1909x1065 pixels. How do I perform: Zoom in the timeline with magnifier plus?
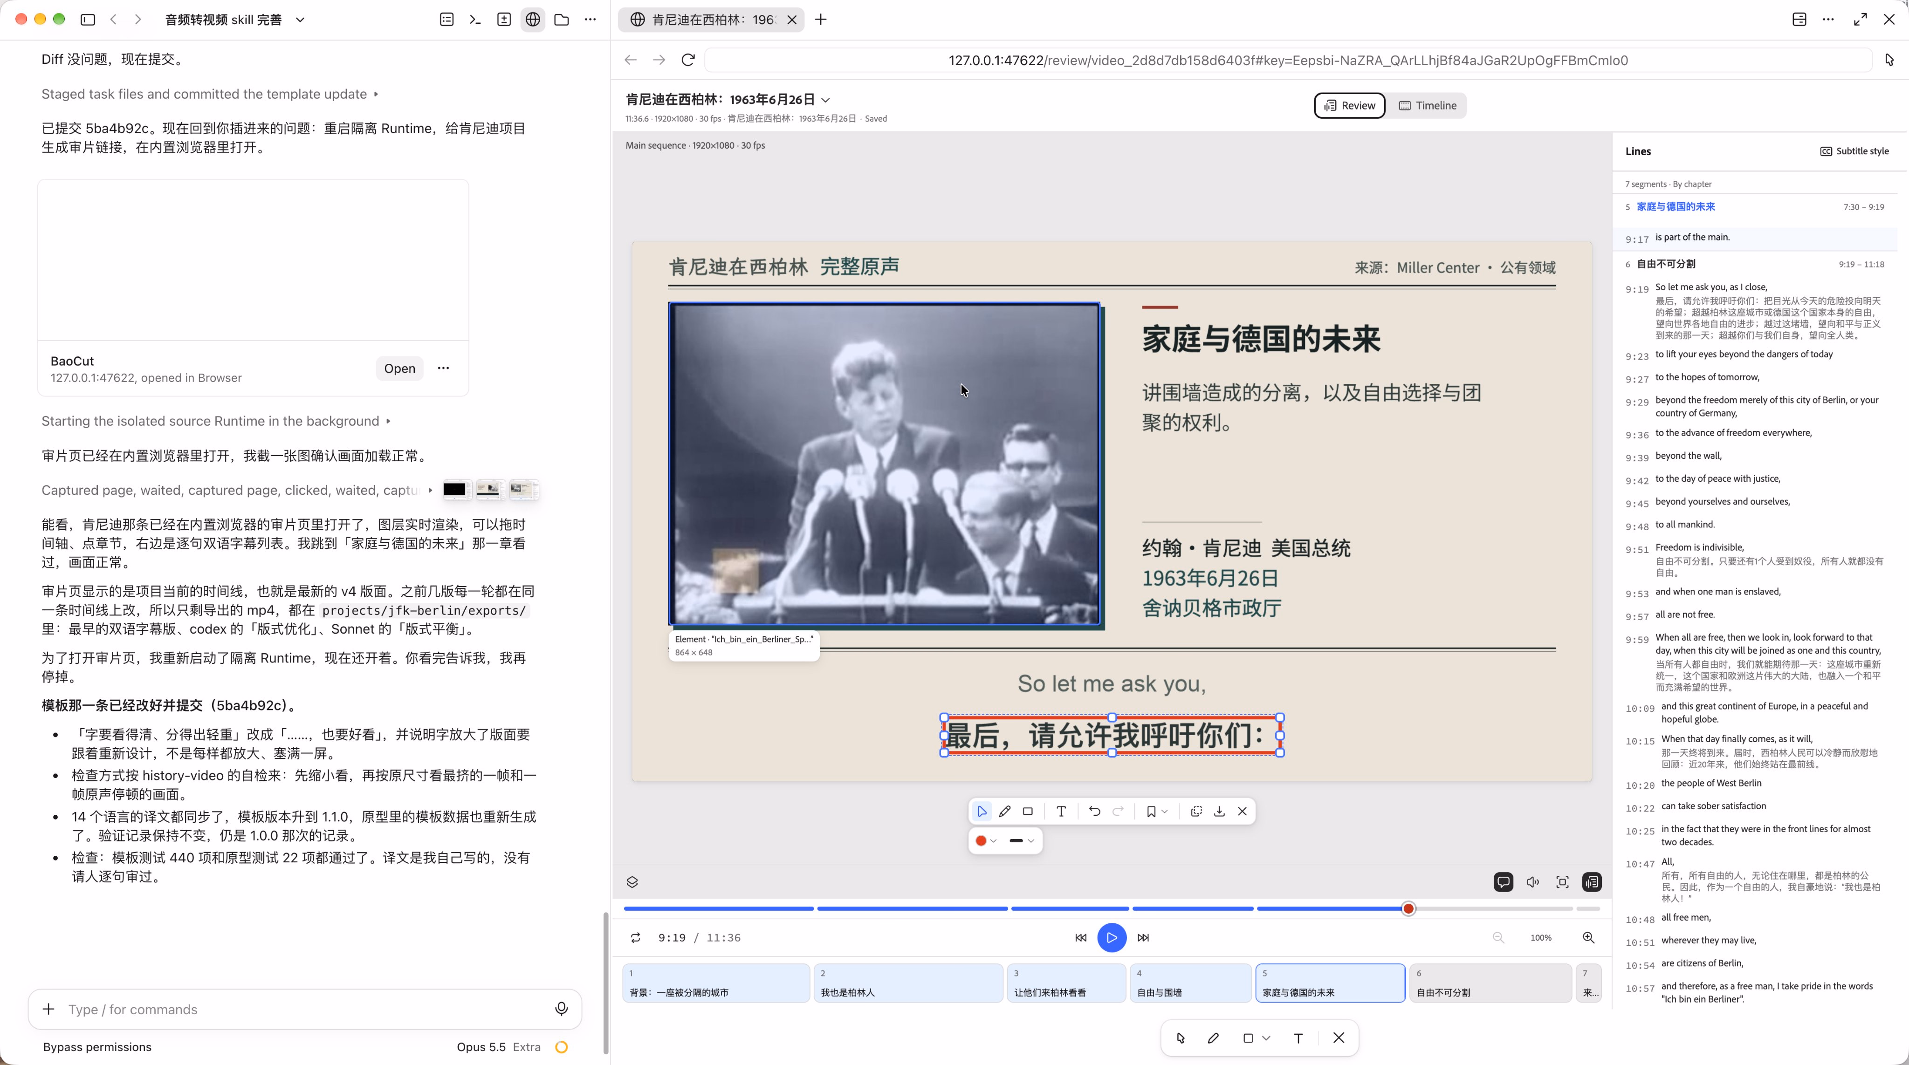[x=1589, y=938]
